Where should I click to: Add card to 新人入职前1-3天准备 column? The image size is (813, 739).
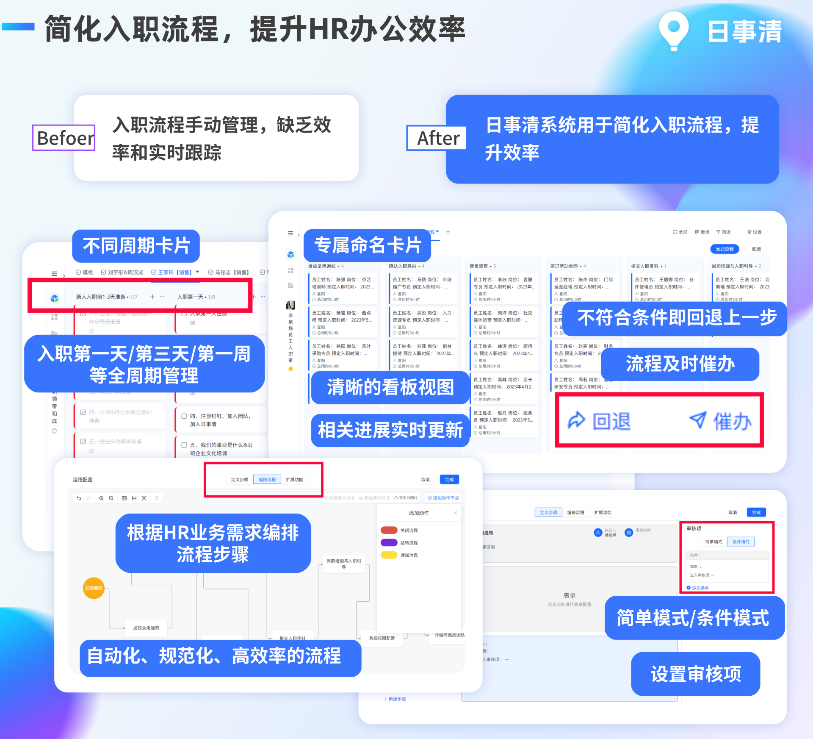point(152,297)
